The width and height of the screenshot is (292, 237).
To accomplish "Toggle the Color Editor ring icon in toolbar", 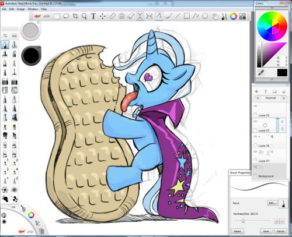I will click(x=233, y=16).
